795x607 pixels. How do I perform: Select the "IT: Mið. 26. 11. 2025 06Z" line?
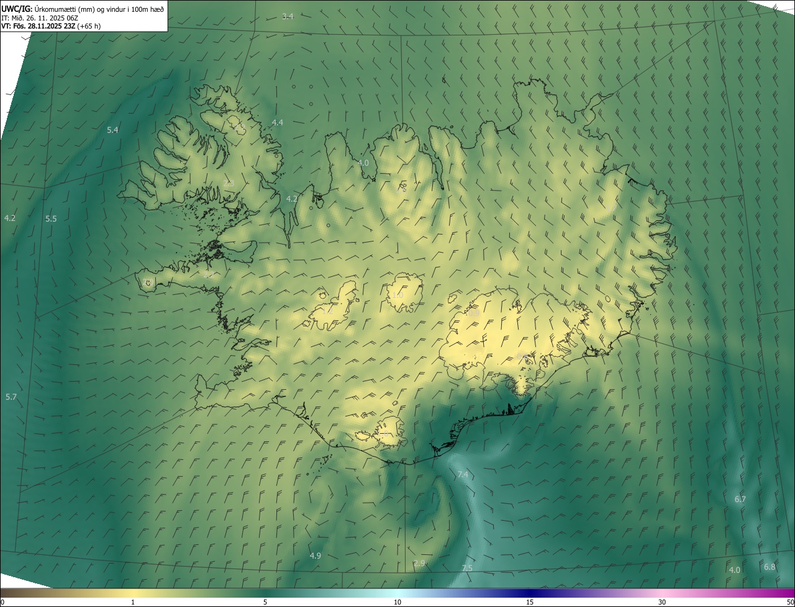click(40, 18)
